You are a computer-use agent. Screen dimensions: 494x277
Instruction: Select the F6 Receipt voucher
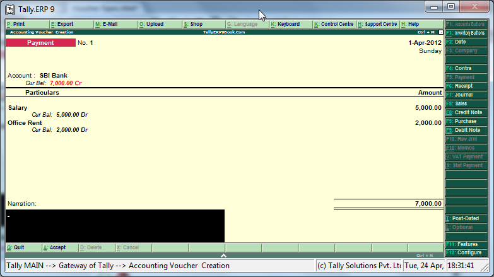[x=466, y=86]
